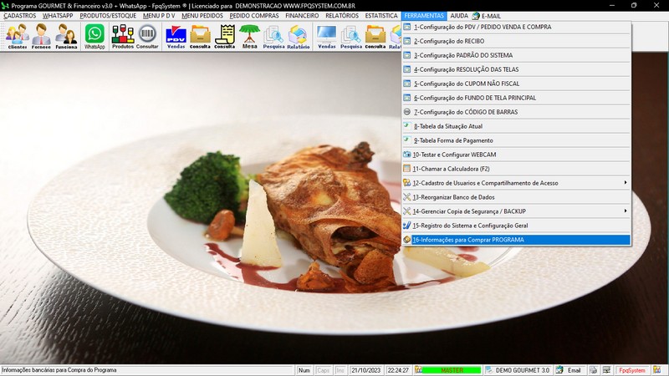
Task: Select 6-Configuração do FUNDO DE TELA PRINCIPAL
Action: pyautogui.click(x=516, y=98)
